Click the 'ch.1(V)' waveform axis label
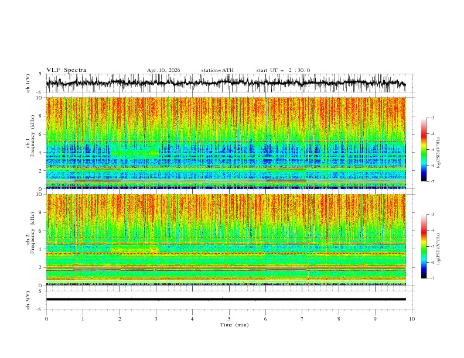The height and width of the screenshot is (358, 464). click(28, 83)
